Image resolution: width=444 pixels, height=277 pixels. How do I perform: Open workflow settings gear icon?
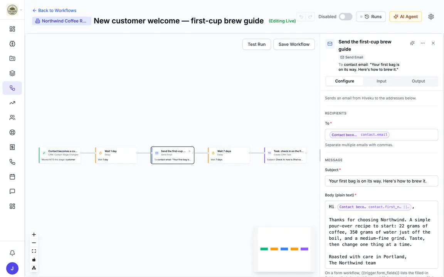(x=431, y=17)
